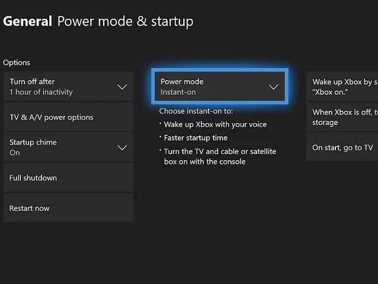
Task: Click the Faster startup time bullet text
Action: point(195,138)
